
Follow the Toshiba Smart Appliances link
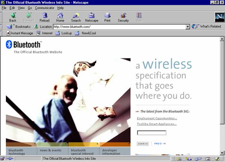[157, 124]
